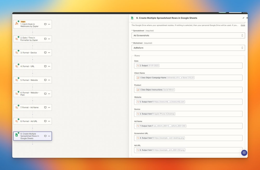The image size is (260, 170).
Task: Click the Screenshot URL input field
Action: click(188, 138)
